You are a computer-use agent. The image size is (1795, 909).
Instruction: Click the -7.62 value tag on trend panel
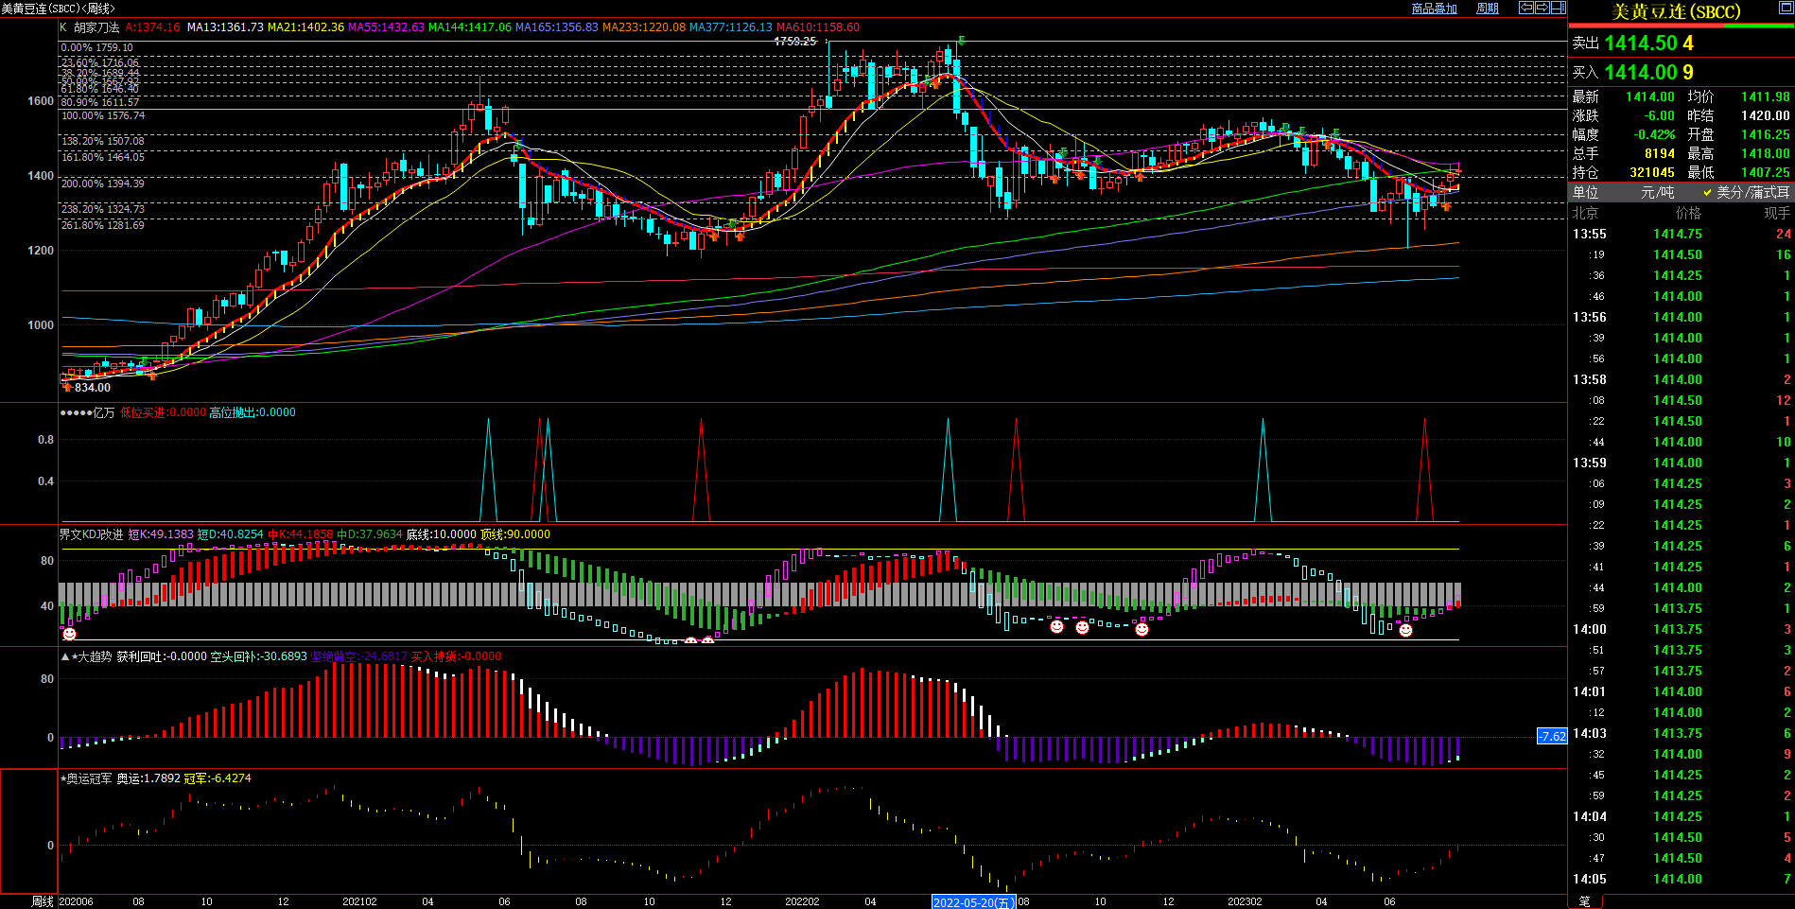pyautogui.click(x=1552, y=736)
